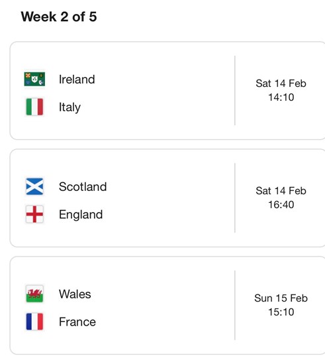Click the England St George's cross flag
The width and height of the screenshot is (325, 362).
point(34,214)
